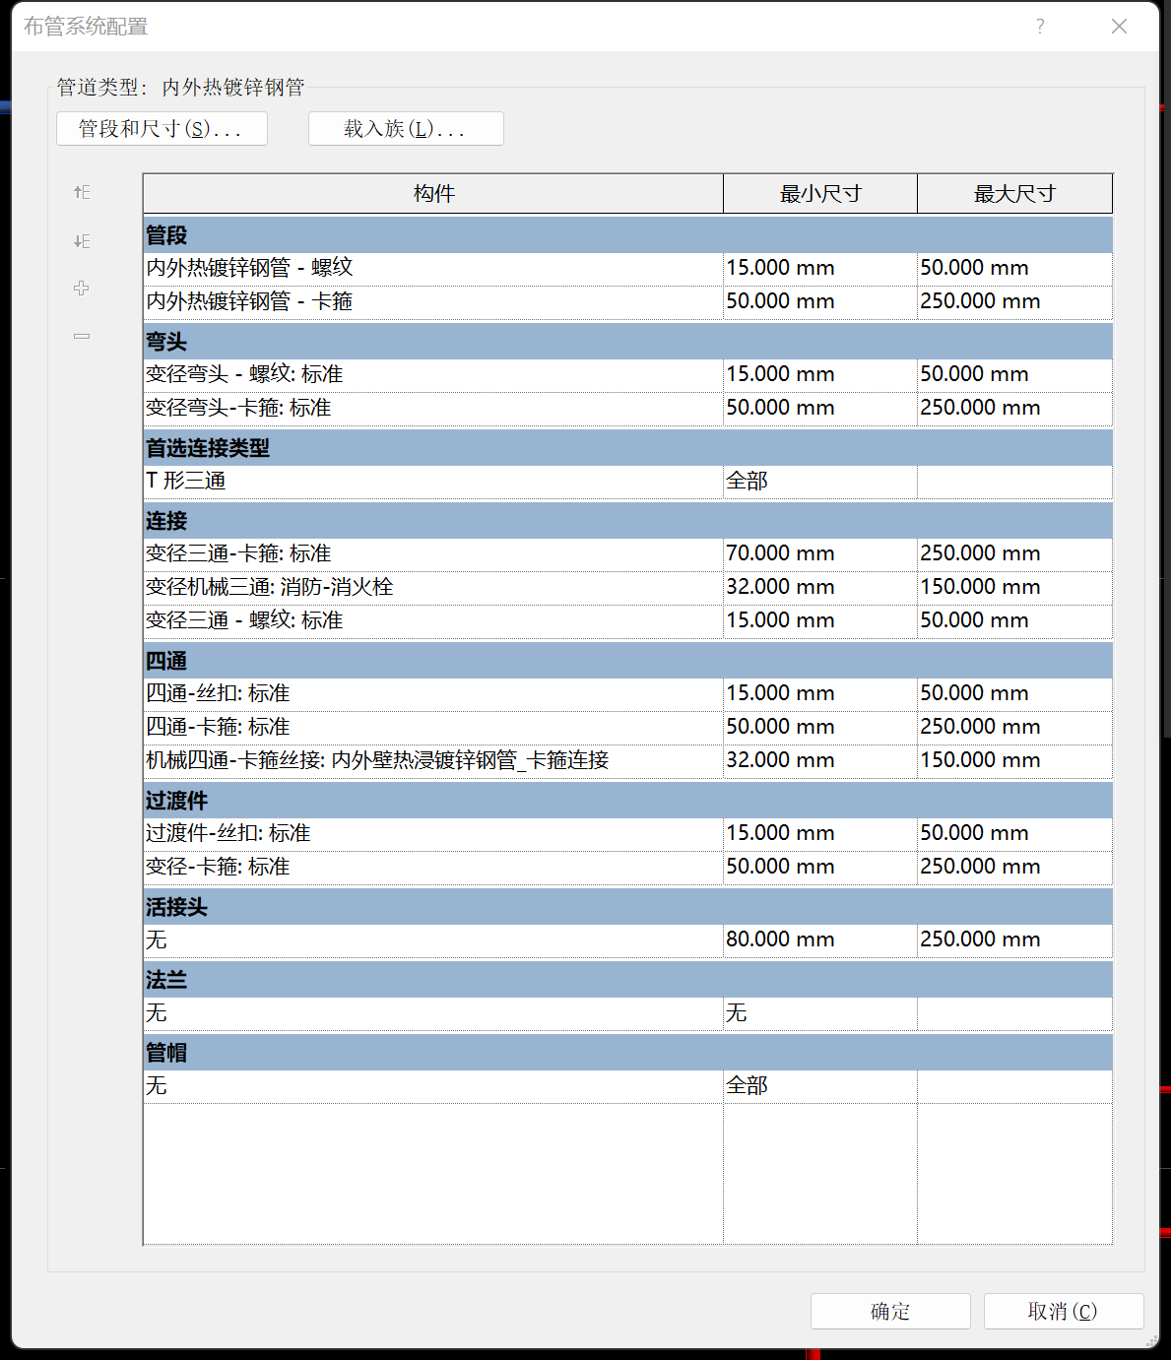The width and height of the screenshot is (1171, 1360).
Task: Select the 内外热镀锌钢管 - 螺纹 pipe segment row
Action: [432, 268]
